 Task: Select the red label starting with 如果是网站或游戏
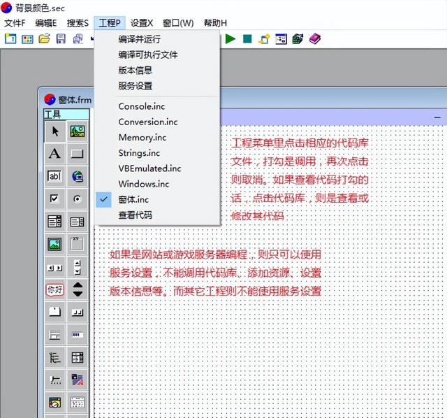(x=216, y=273)
